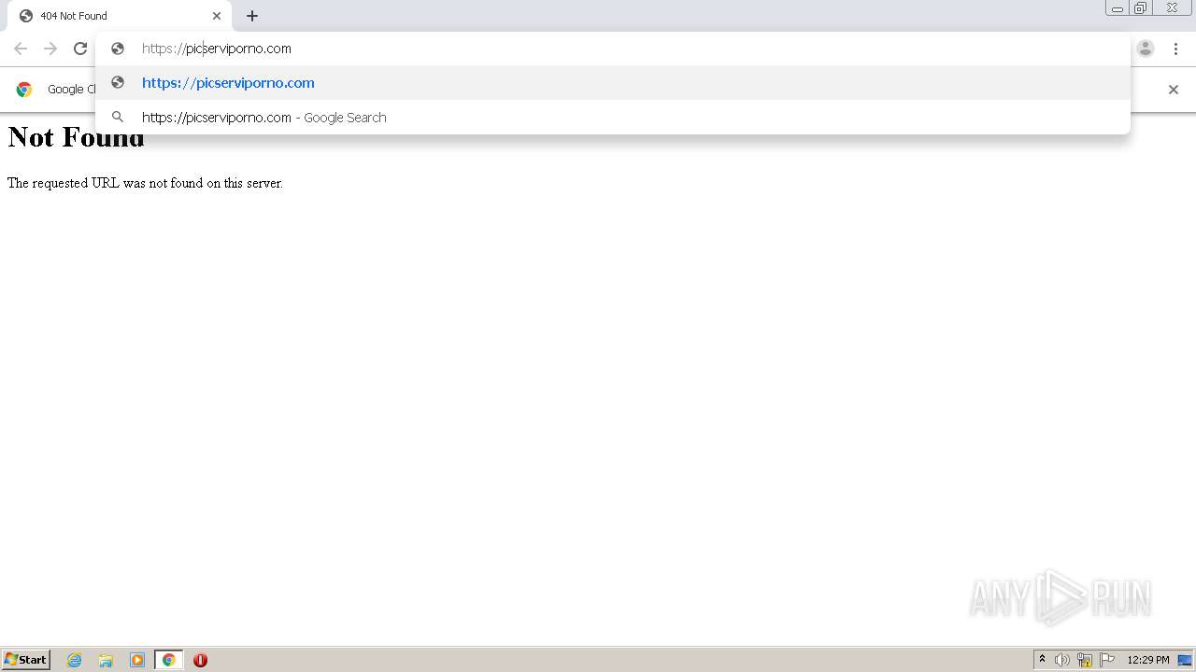This screenshot has height=672, width=1196.
Task: Choose the Google Search suggestion row
Action: 613,118
